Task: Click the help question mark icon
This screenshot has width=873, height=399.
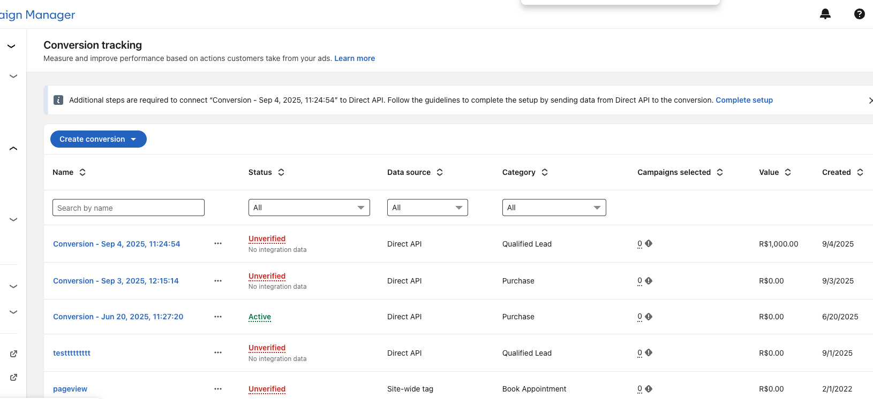Action: [859, 14]
